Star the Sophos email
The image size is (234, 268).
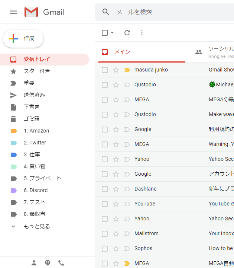point(116,248)
